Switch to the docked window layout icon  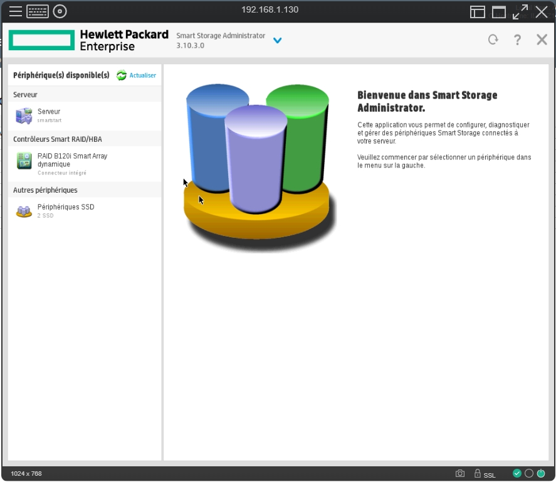(x=478, y=12)
